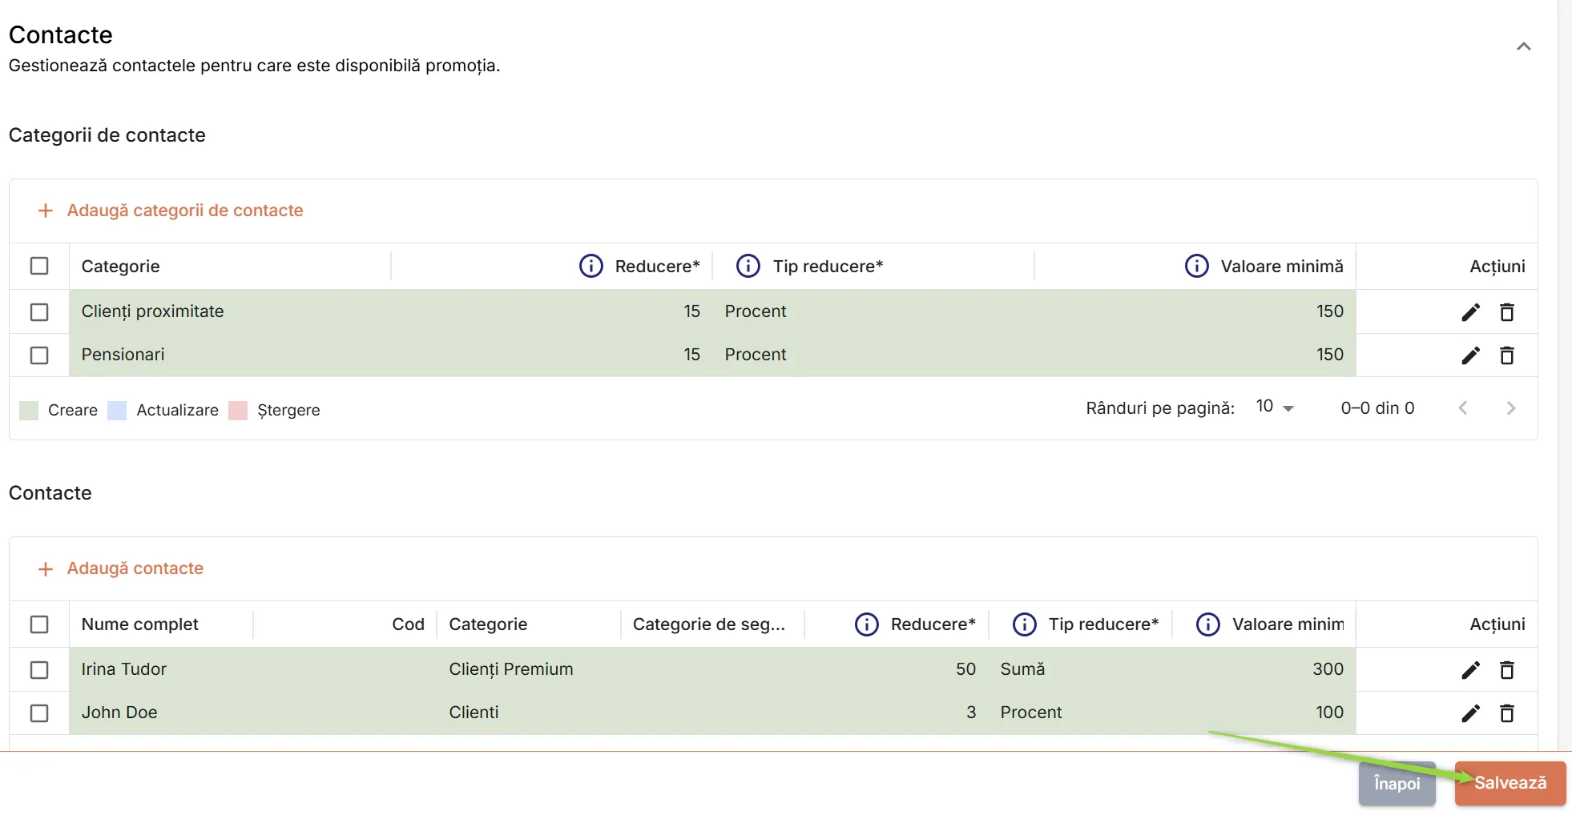
Task: Show info for categories Valoare minimă column
Action: (1197, 266)
